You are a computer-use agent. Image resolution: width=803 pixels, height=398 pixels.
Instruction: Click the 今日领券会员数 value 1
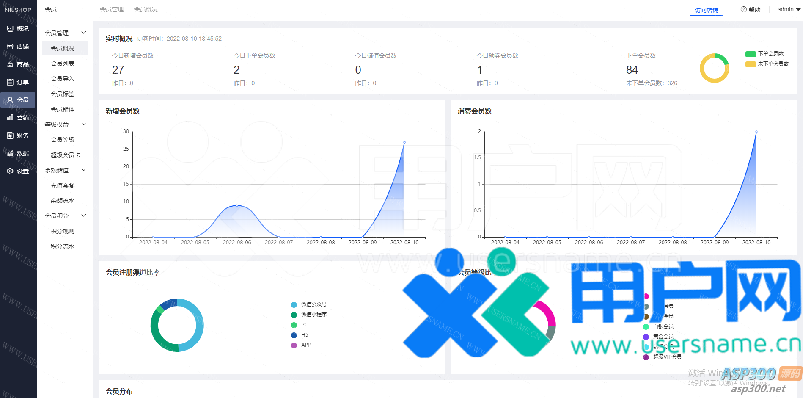click(479, 70)
